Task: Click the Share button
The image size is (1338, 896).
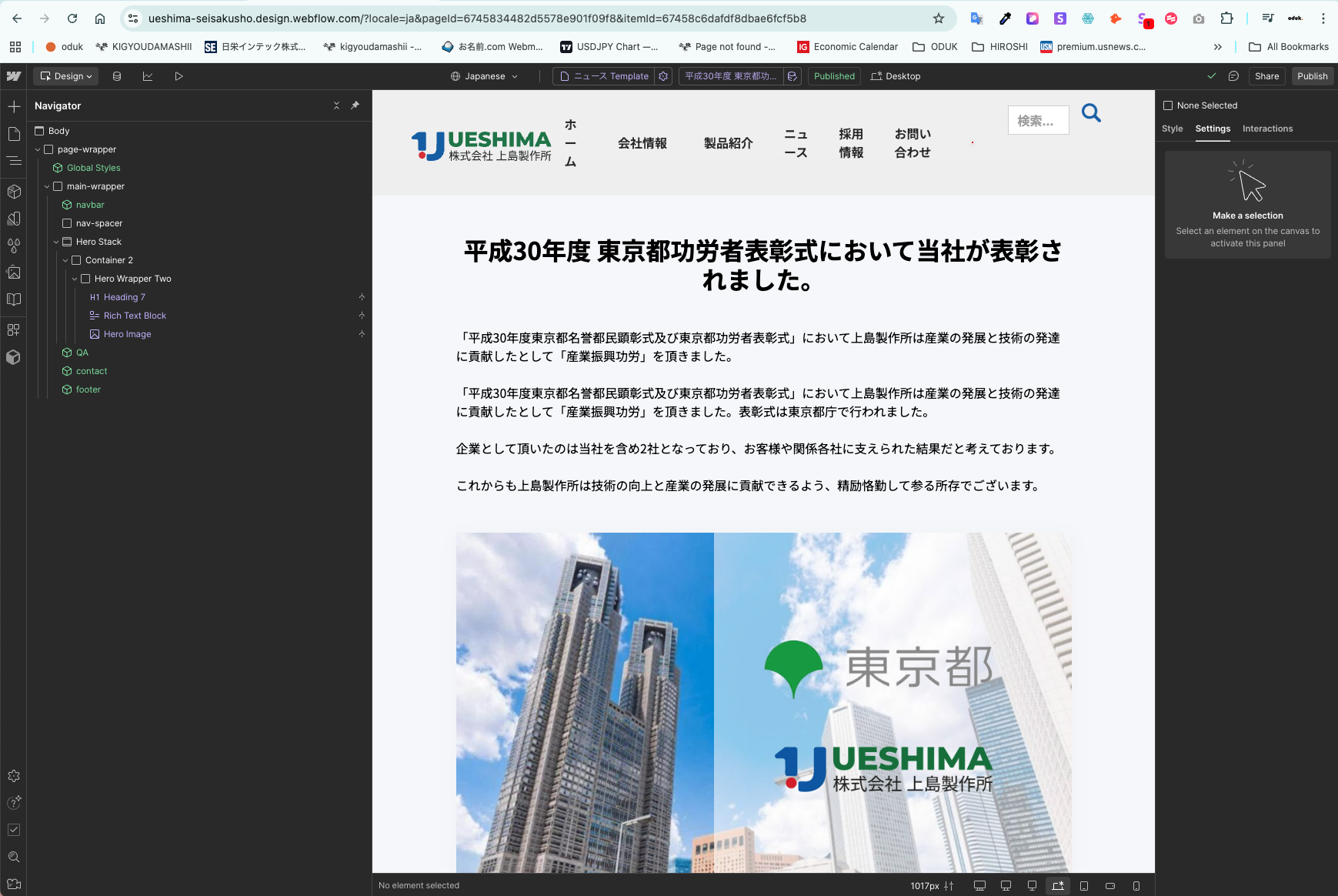Action: tap(1266, 76)
